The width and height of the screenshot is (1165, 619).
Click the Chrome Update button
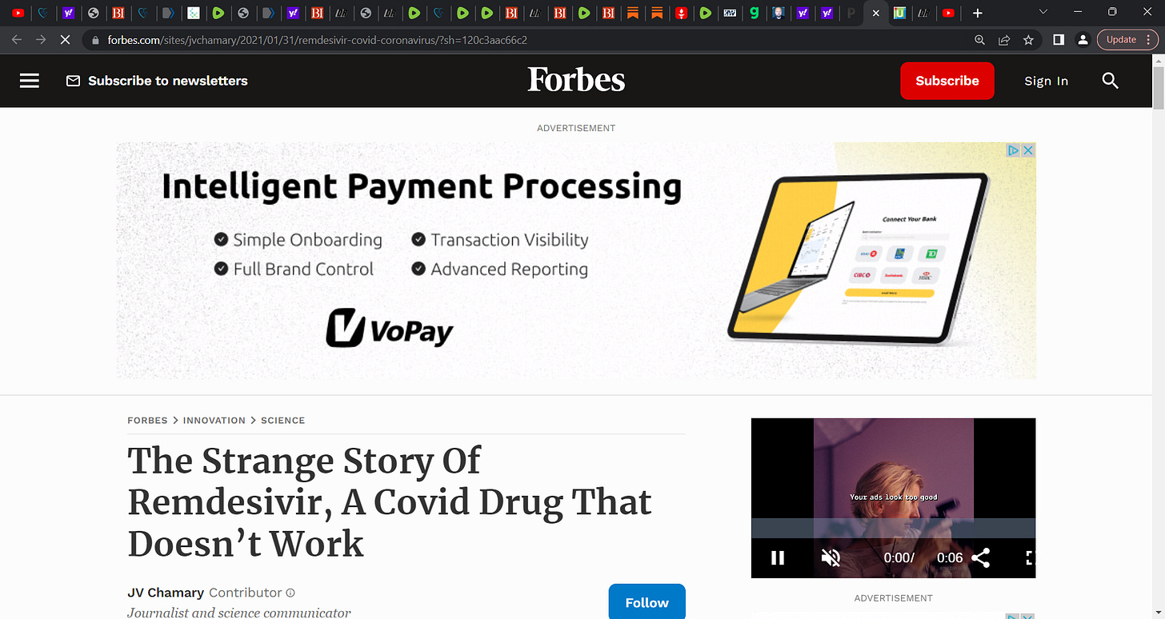1121,40
